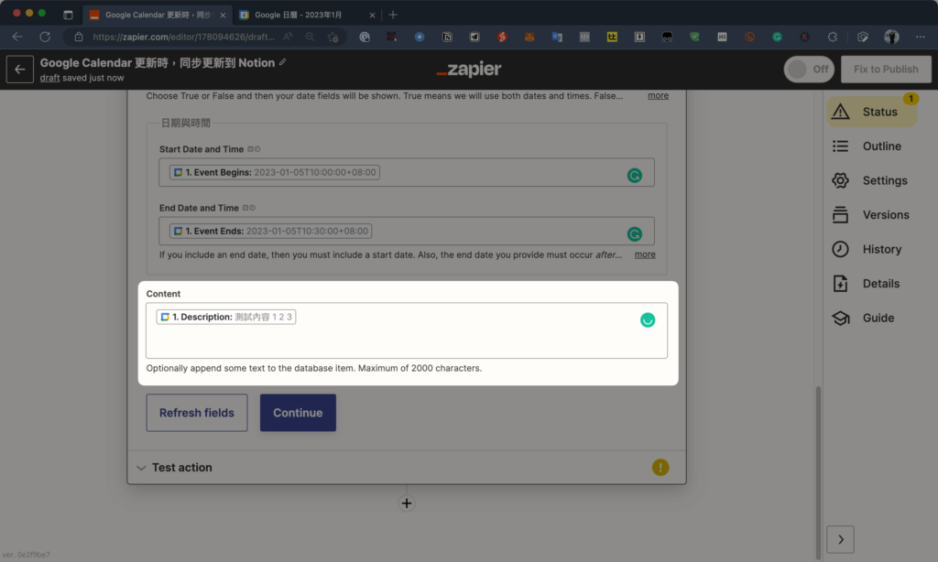The image size is (938, 562).
Task: Click the zoom magnifier icon in address bar
Action: point(310,37)
